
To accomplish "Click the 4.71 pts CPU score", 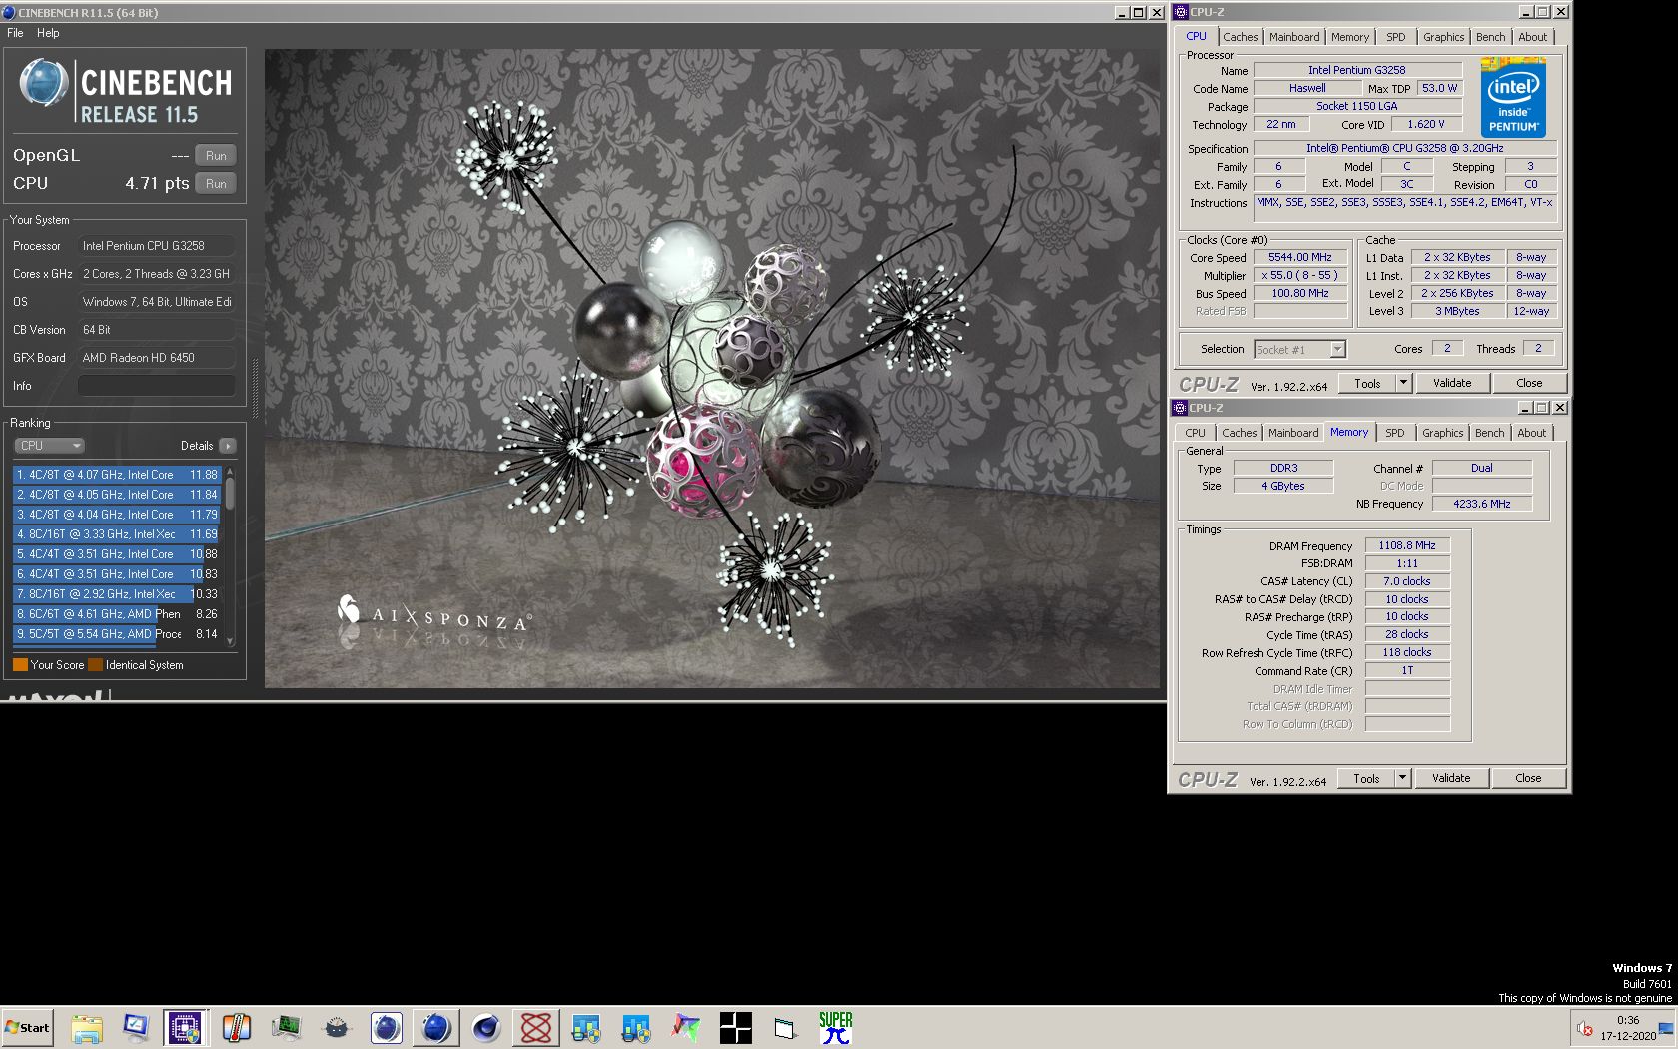I will [157, 184].
